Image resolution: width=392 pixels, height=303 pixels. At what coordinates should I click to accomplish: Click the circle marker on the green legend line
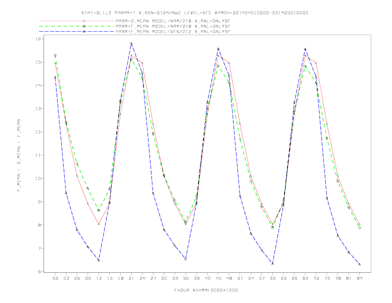click(84, 26)
